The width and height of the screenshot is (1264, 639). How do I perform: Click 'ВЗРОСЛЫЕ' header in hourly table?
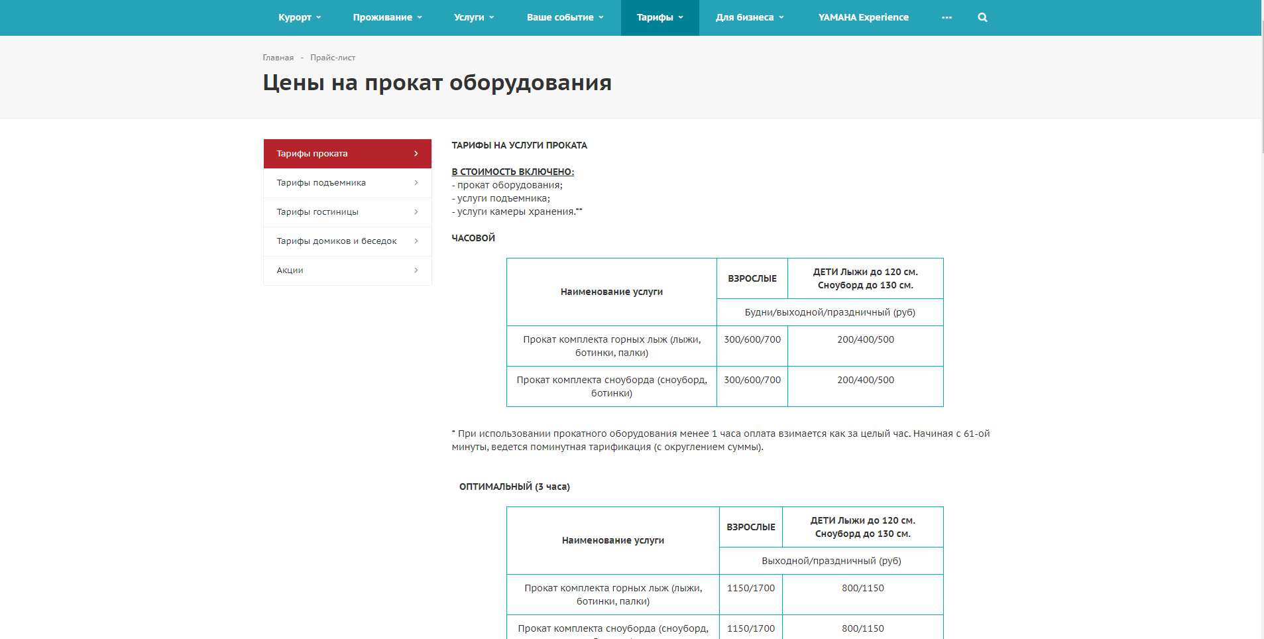pyautogui.click(x=752, y=278)
